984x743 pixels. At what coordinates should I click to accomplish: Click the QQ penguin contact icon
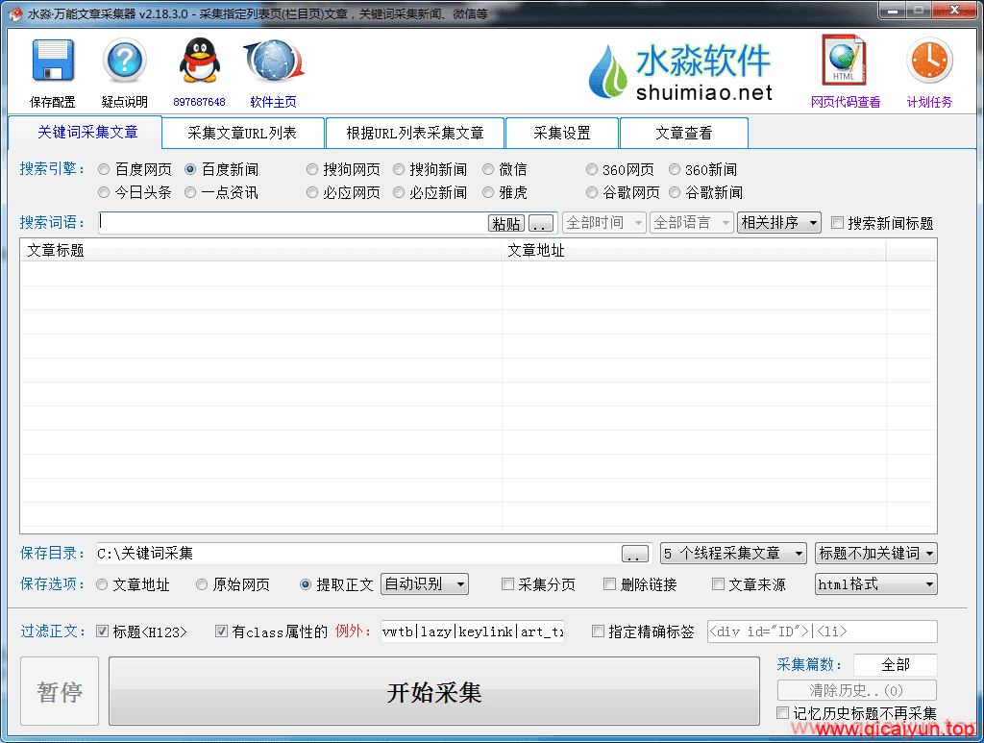tap(199, 62)
